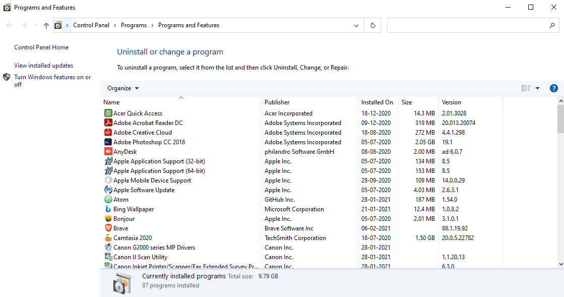Click the back navigation arrow
564x297 pixels.
(x=10, y=25)
